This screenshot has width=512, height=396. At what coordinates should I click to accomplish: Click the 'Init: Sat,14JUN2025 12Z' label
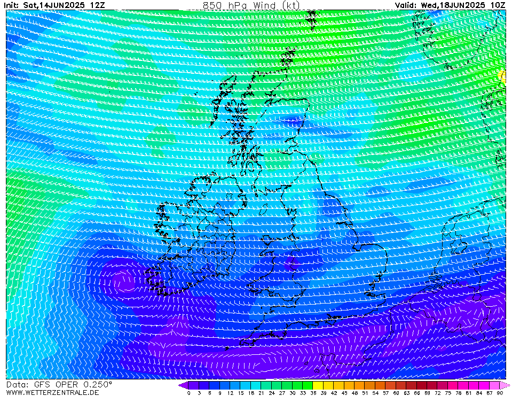click(55, 5)
